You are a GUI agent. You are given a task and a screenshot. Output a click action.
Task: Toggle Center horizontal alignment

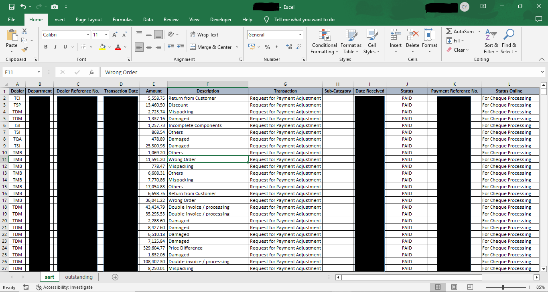click(x=149, y=47)
